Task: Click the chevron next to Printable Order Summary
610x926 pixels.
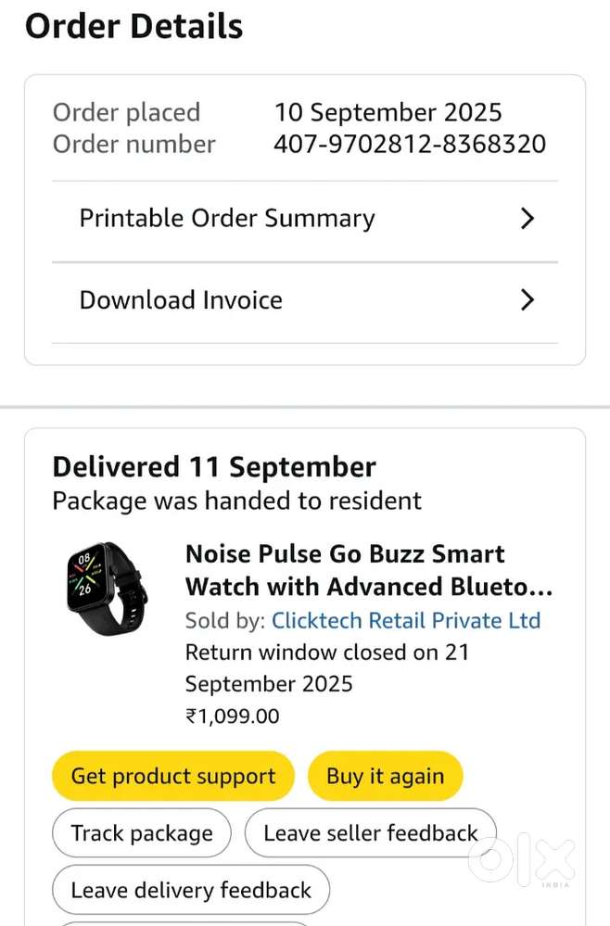Action: 528,219
